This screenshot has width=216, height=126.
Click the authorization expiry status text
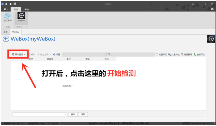[x=196, y=123]
